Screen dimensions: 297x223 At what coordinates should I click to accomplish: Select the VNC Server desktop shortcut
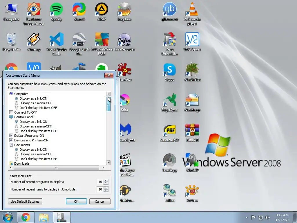point(192,42)
